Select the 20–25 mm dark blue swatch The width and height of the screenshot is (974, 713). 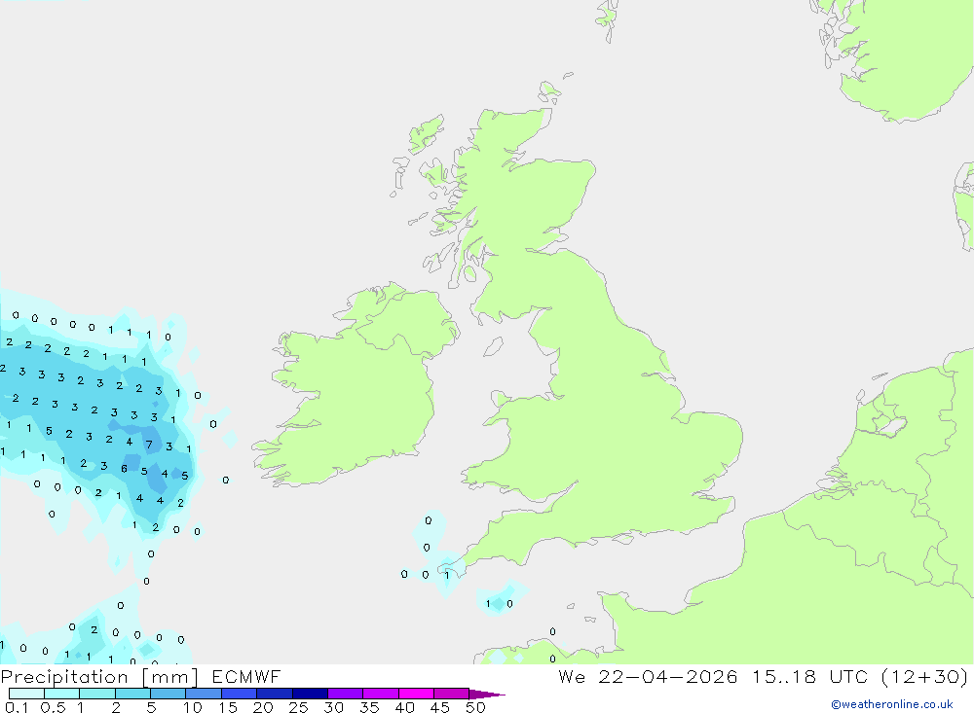click(275, 694)
